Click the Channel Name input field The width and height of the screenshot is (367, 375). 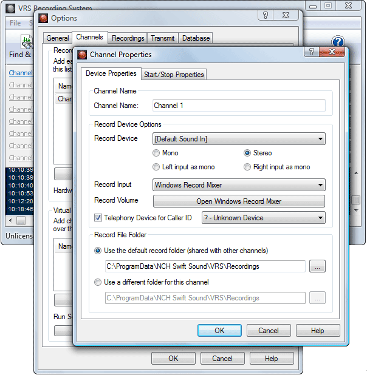click(x=239, y=106)
